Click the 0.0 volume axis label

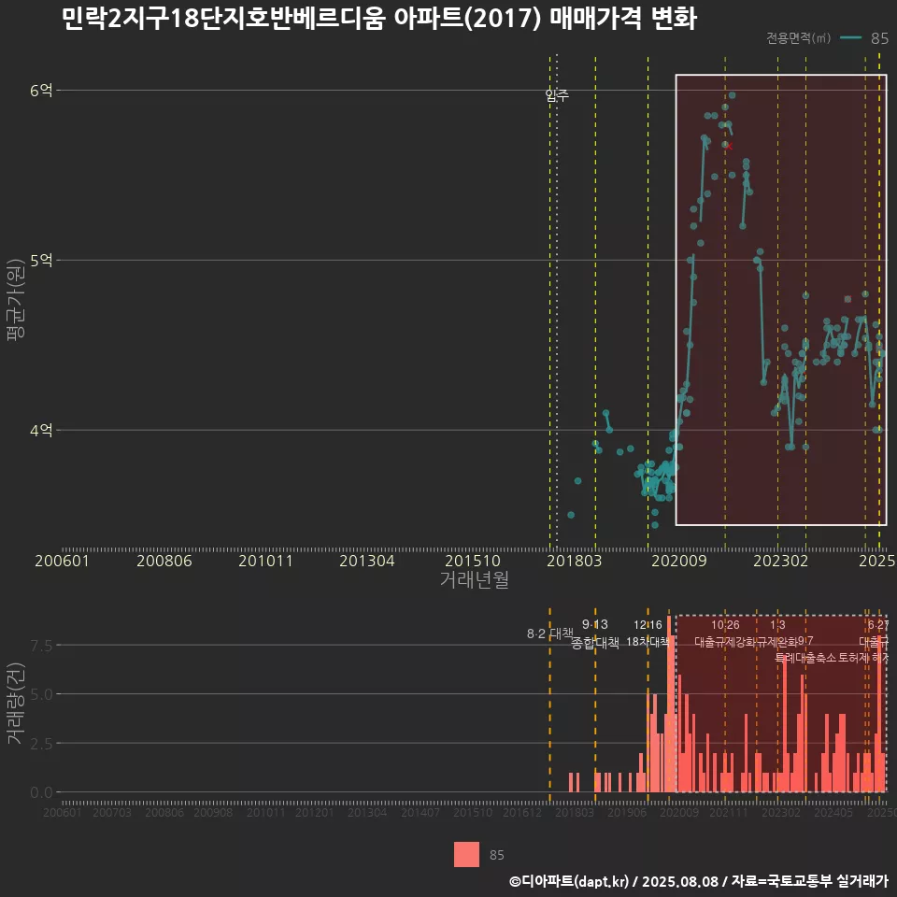tap(41, 793)
